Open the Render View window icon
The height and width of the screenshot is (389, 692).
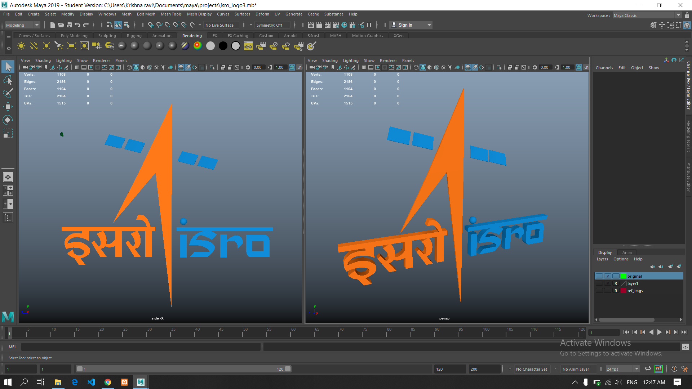coord(311,25)
